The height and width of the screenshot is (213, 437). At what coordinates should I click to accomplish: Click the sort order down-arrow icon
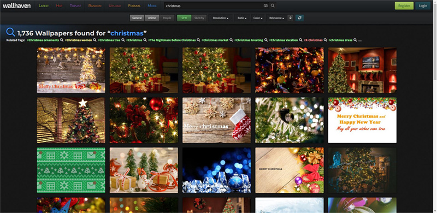coord(290,18)
